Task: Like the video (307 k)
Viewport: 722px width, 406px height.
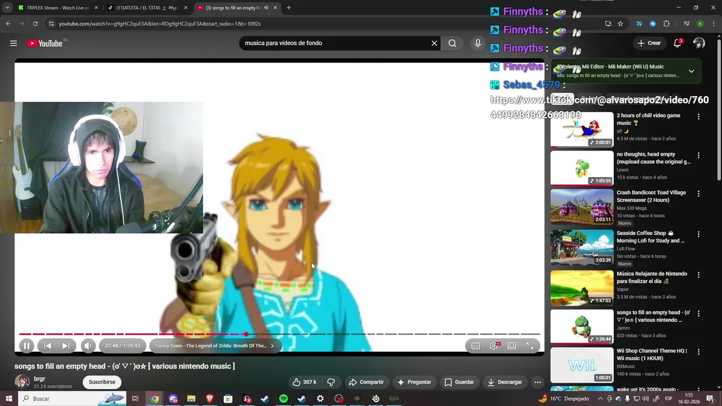Action: point(304,382)
